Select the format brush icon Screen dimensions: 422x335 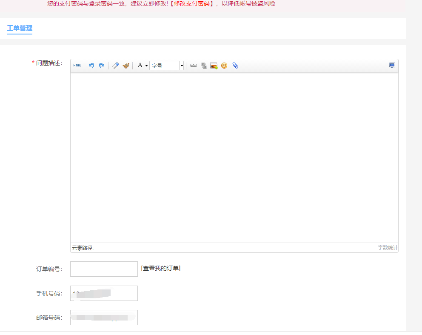pyautogui.click(x=126, y=66)
